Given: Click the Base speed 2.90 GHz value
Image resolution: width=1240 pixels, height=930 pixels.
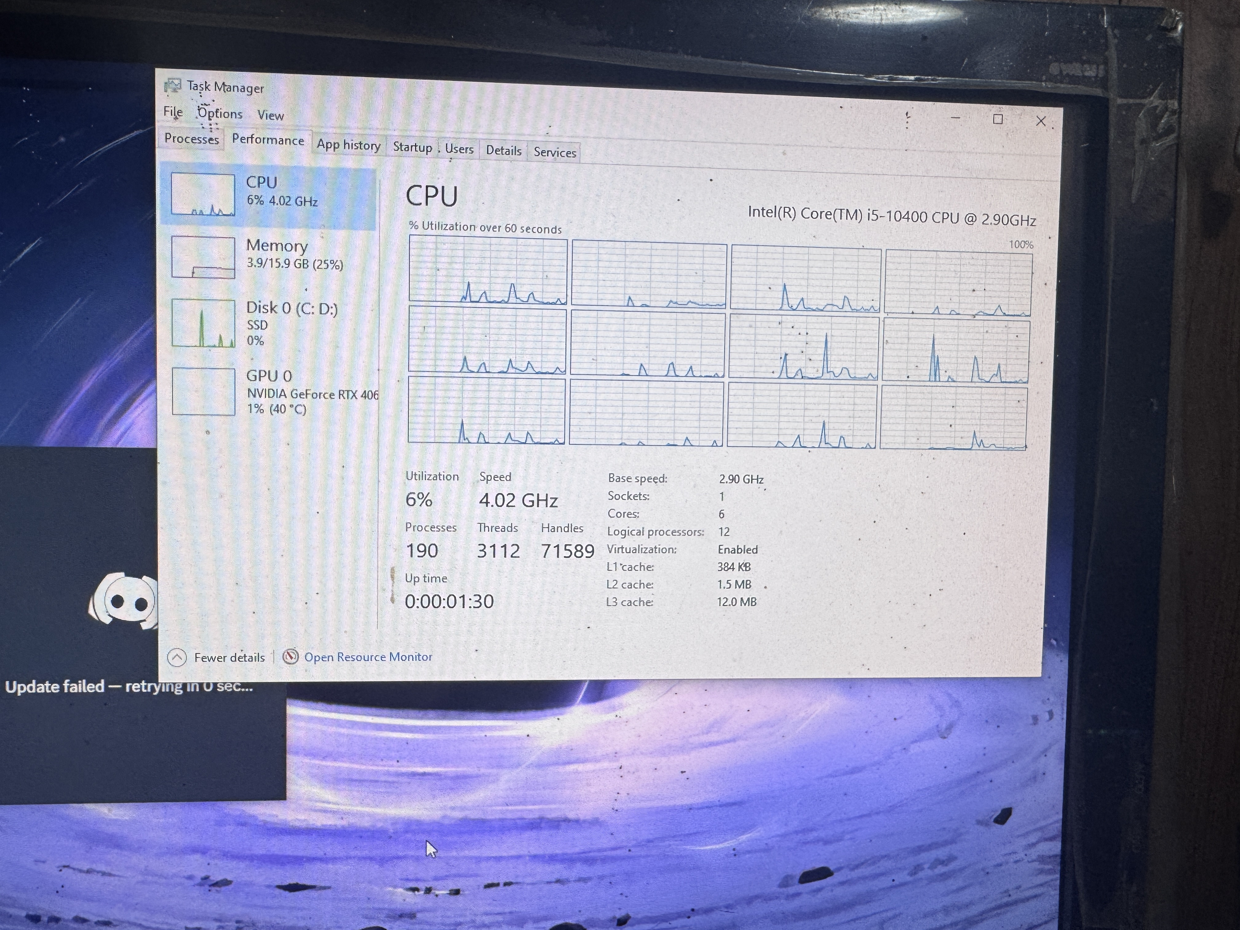Looking at the screenshot, I should (x=741, y=479).
